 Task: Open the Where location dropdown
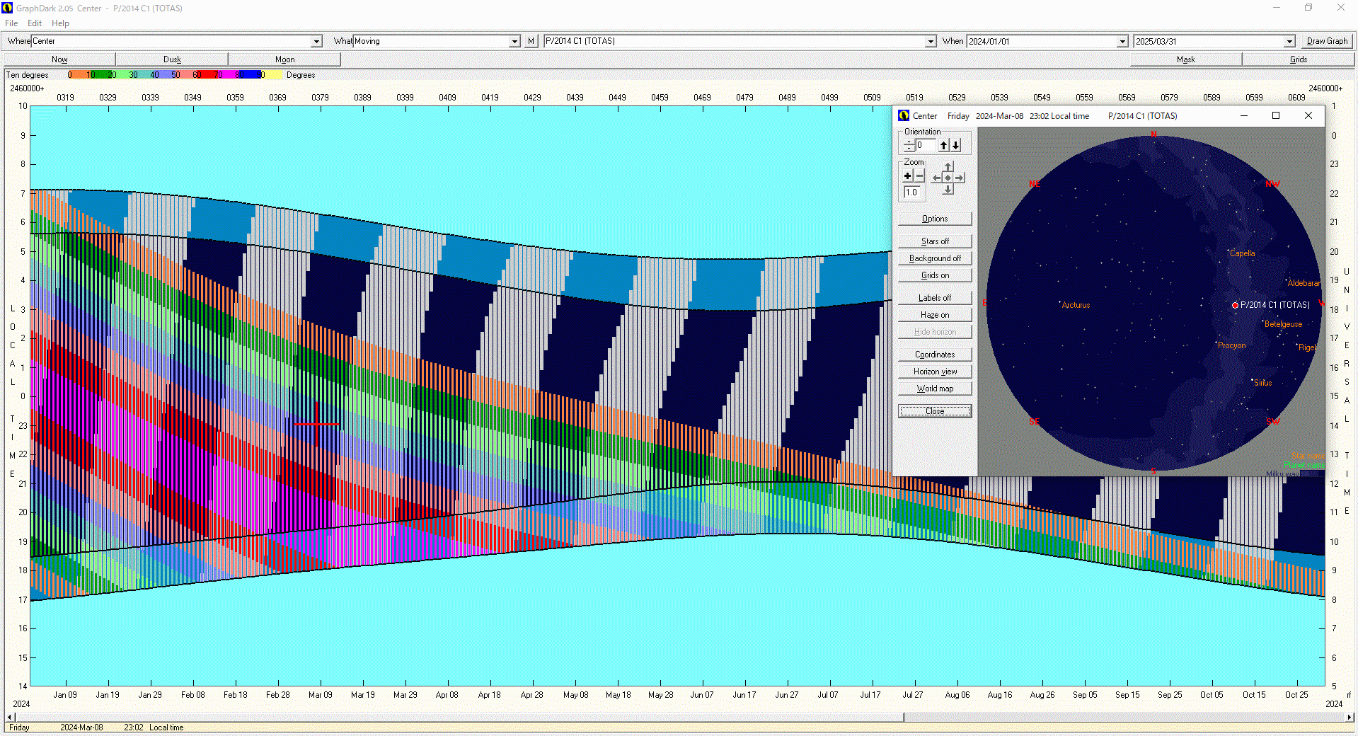point(317,42)
